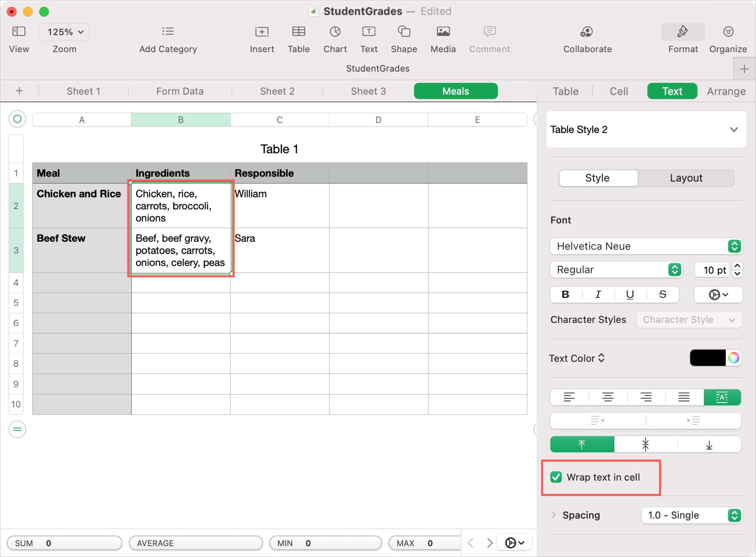Viewport: 756px width, 557px height.
Task: Increase text indent level
Action: tap(694, 420)
